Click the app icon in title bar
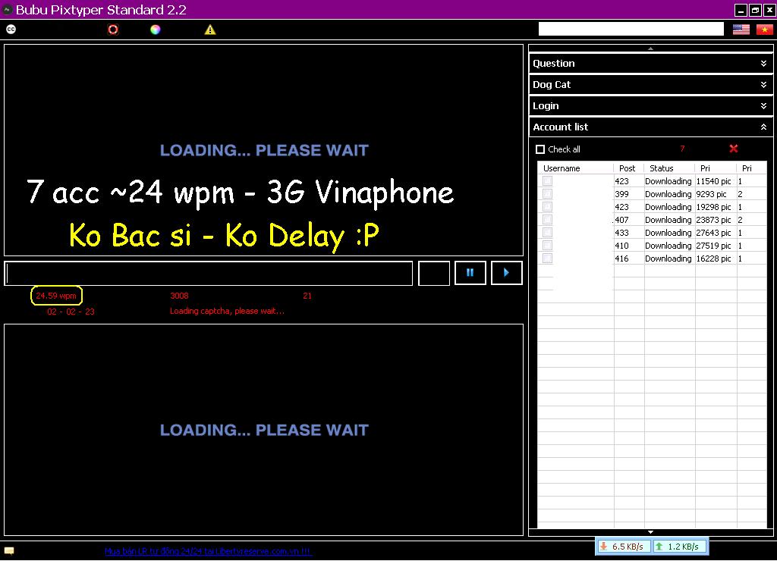 (8, 9)
